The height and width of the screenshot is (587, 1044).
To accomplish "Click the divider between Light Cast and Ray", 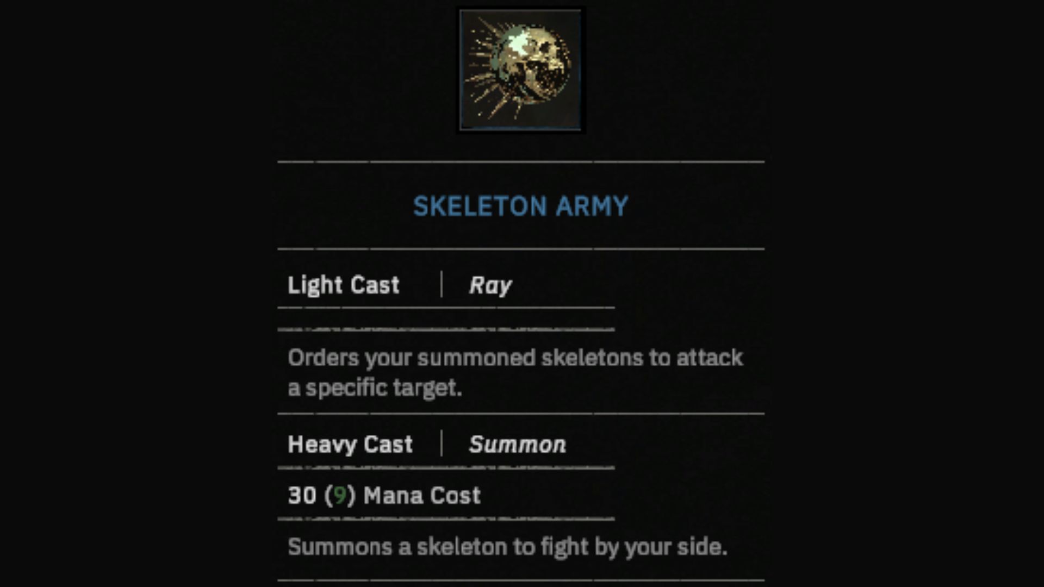I will point(442,285).
